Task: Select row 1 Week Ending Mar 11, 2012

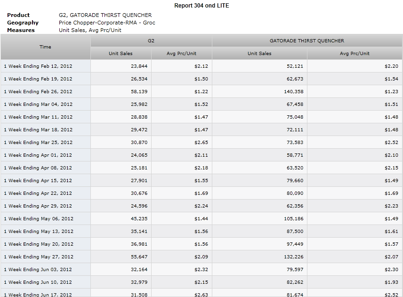Action: 201,117
